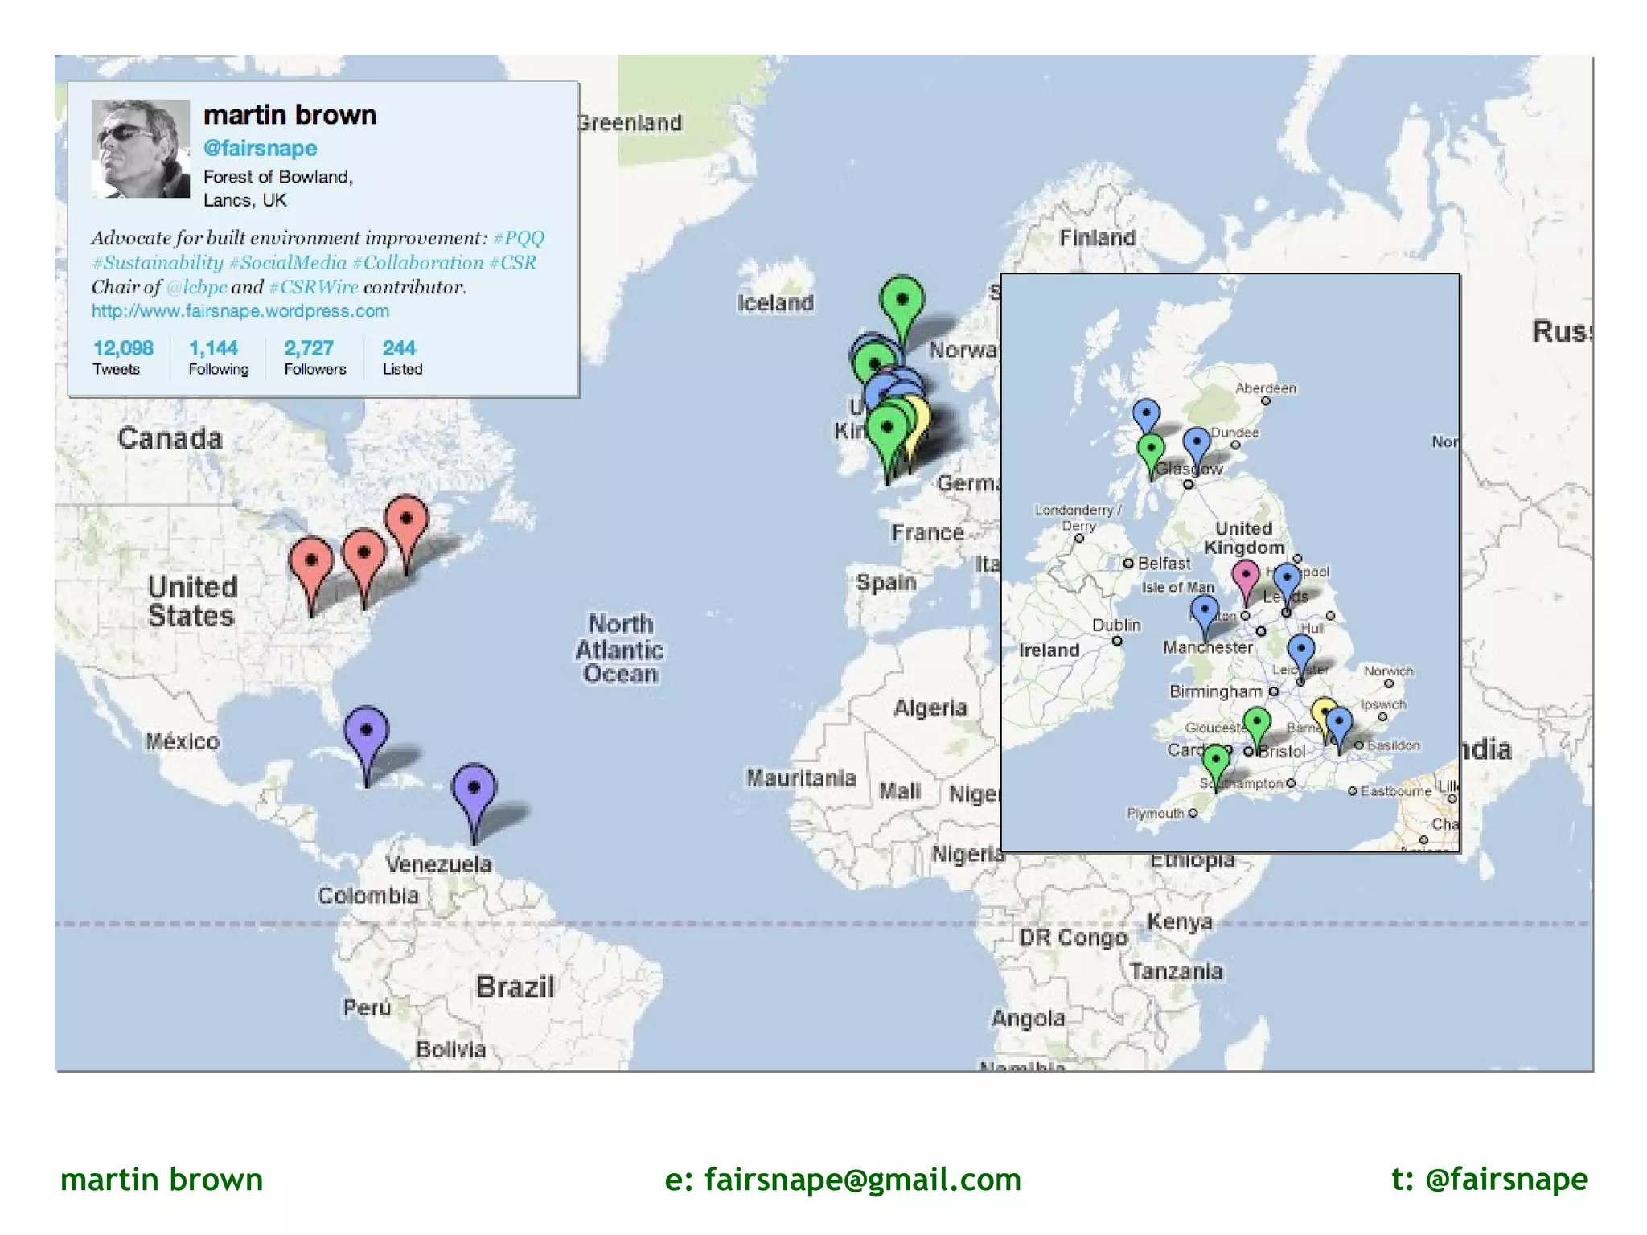Click the leftmost red pin over United States

coord(311,562)
